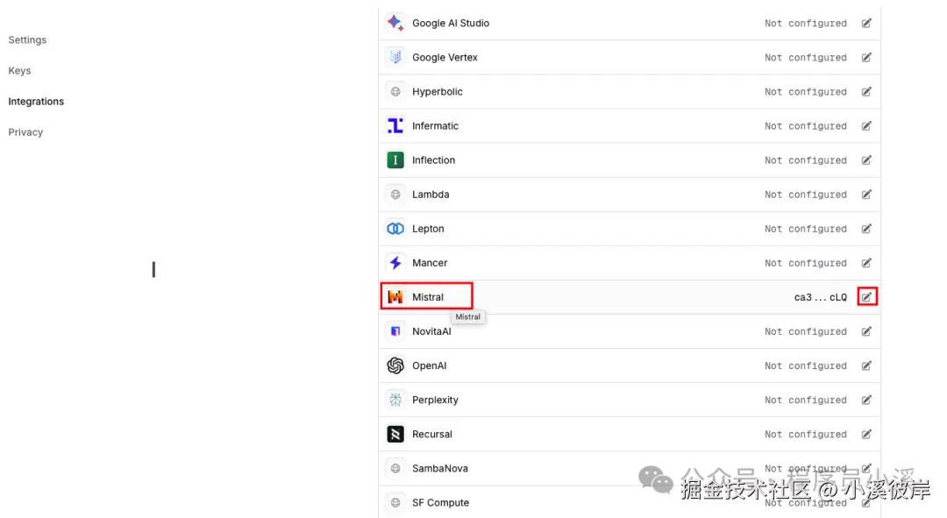Click the masked Mistral key ca3 ... cLQ
The image size is (947, 518).
[x=820, y=297]
